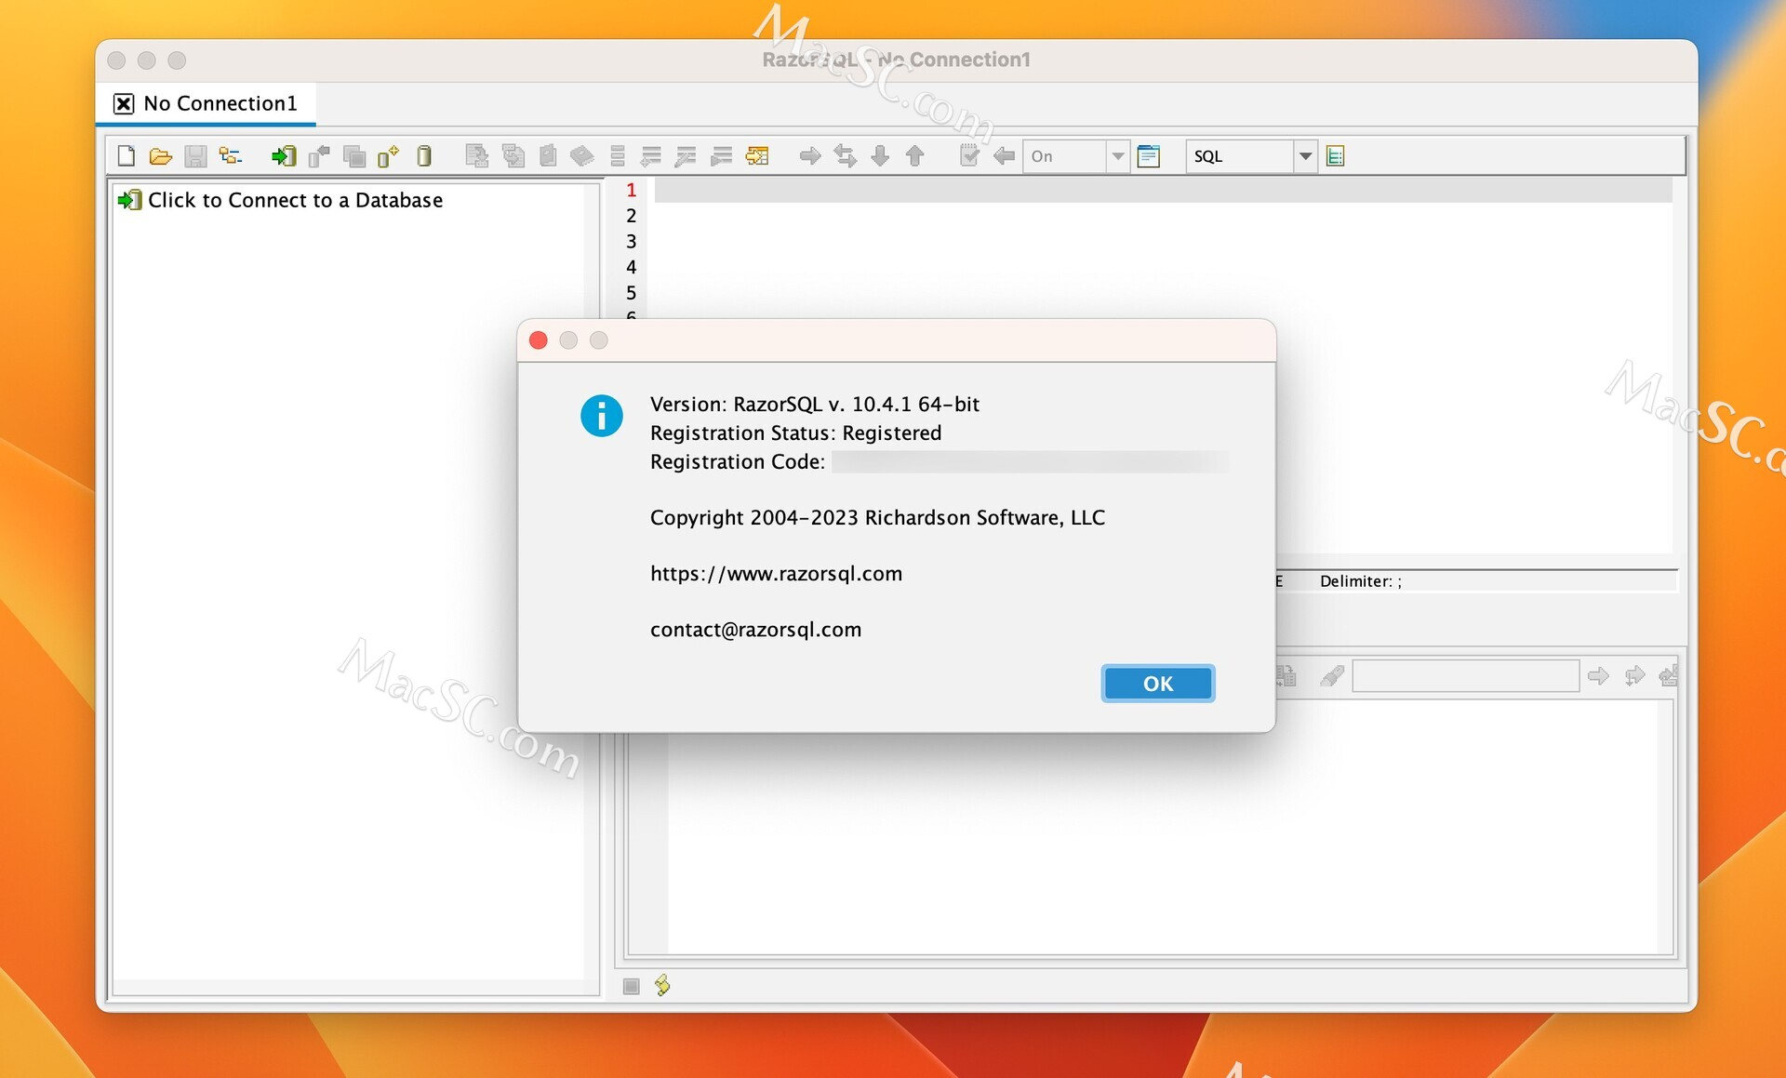Click the Save floppy disk icon
Viewport: 1786px width, 1078px height.
click(195, 156)
